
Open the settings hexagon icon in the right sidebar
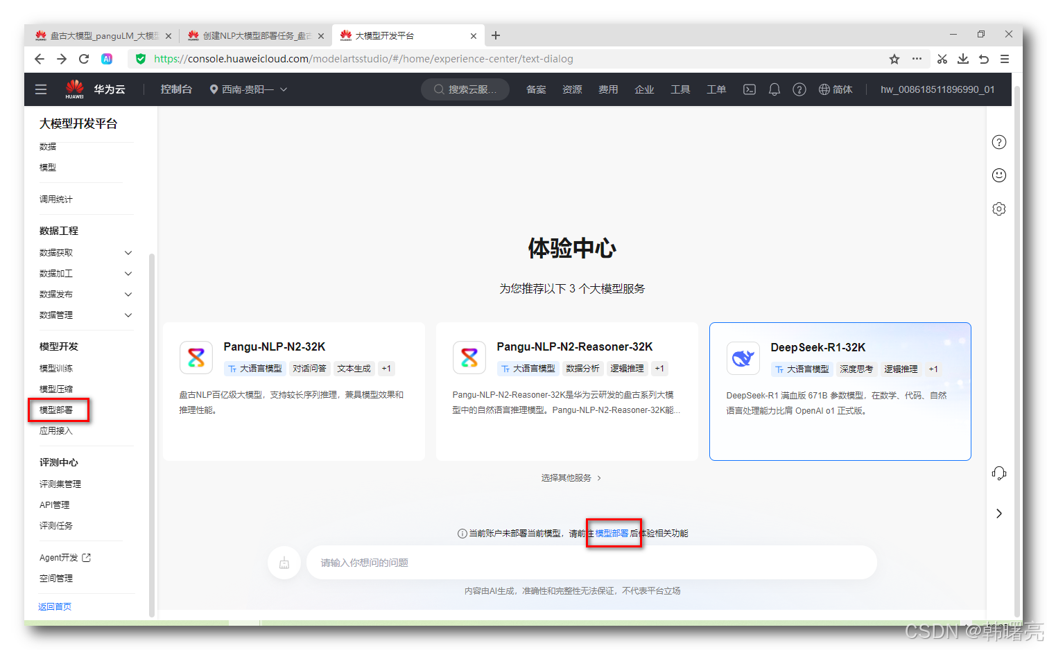[x=999, y=209]
